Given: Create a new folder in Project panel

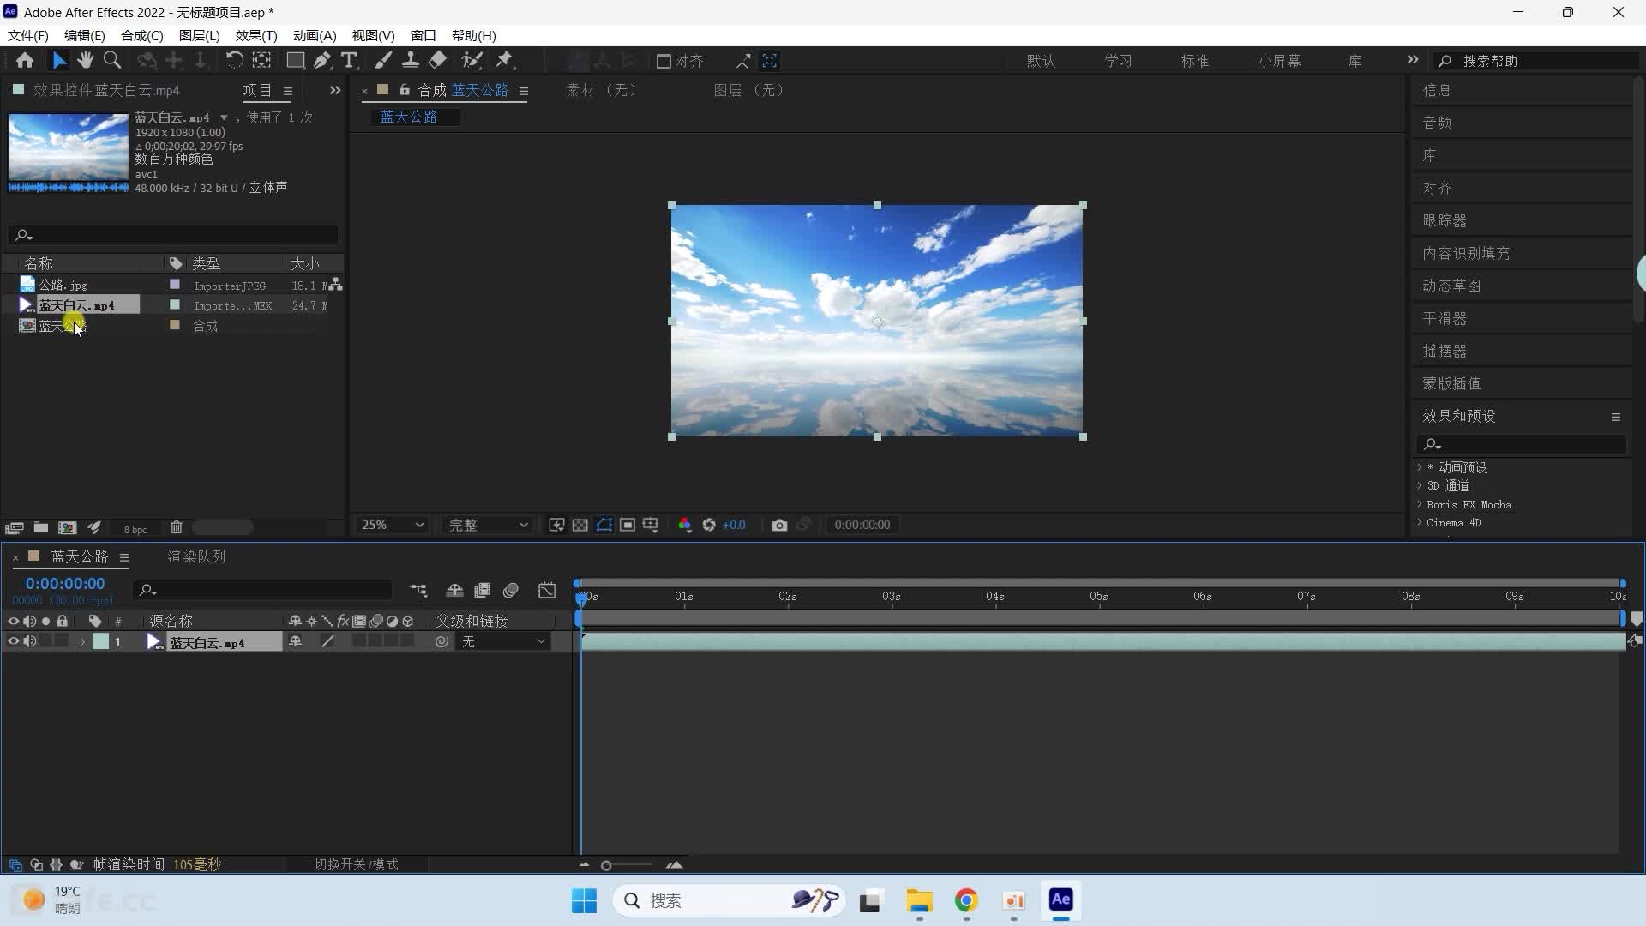Looking at the screenshot, I should click(40, 527).
